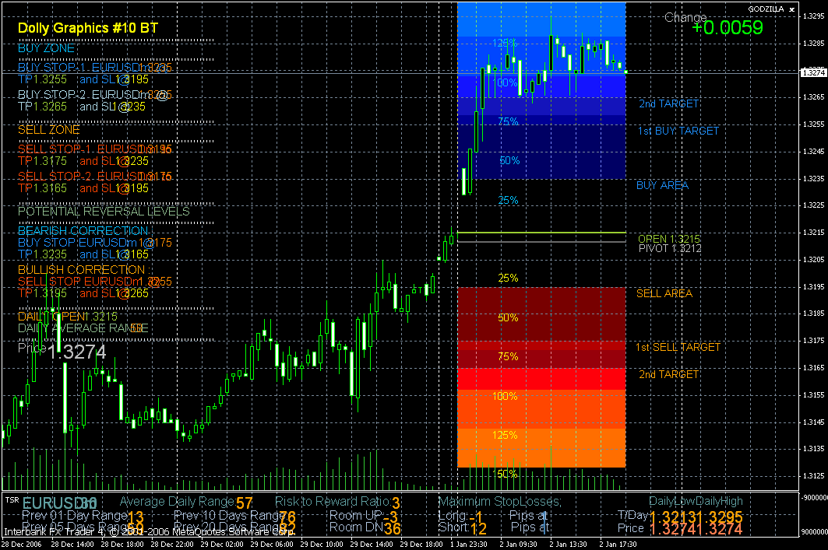Select the large 'Price 1.3274' readout on the left

click(x=62, y=351)
